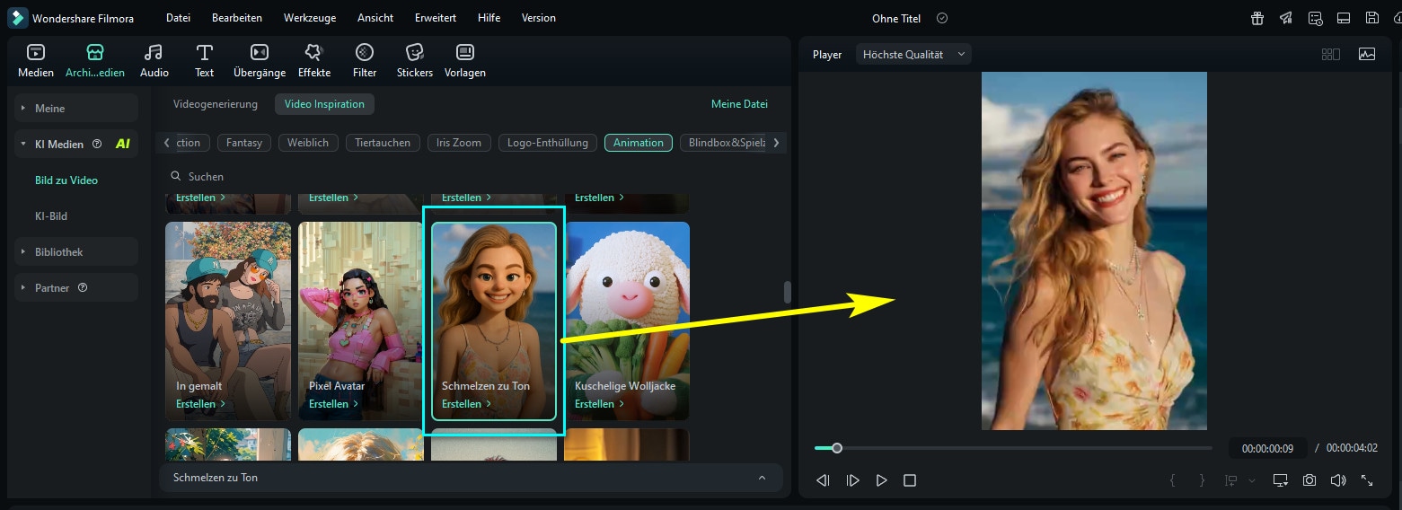Stop playback in player
The width and height of the screenshot is (1402, 510).
point(910,480)
